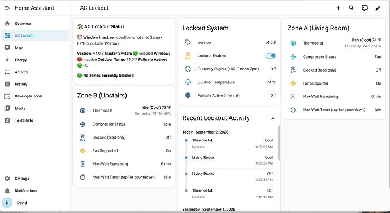Image resolution: width=390 pixels, height=213 pixels.
Task: Click Zone A Compressor Status fan icon
Action: [293, 57]
